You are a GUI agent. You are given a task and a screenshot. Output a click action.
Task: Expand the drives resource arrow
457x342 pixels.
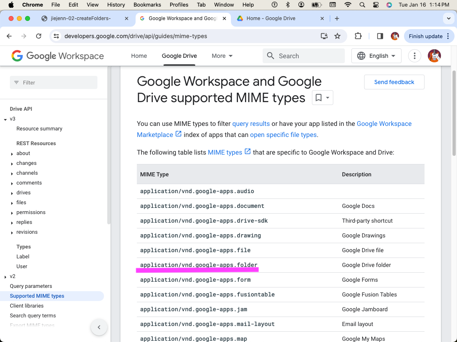click(x=12, y=194)
